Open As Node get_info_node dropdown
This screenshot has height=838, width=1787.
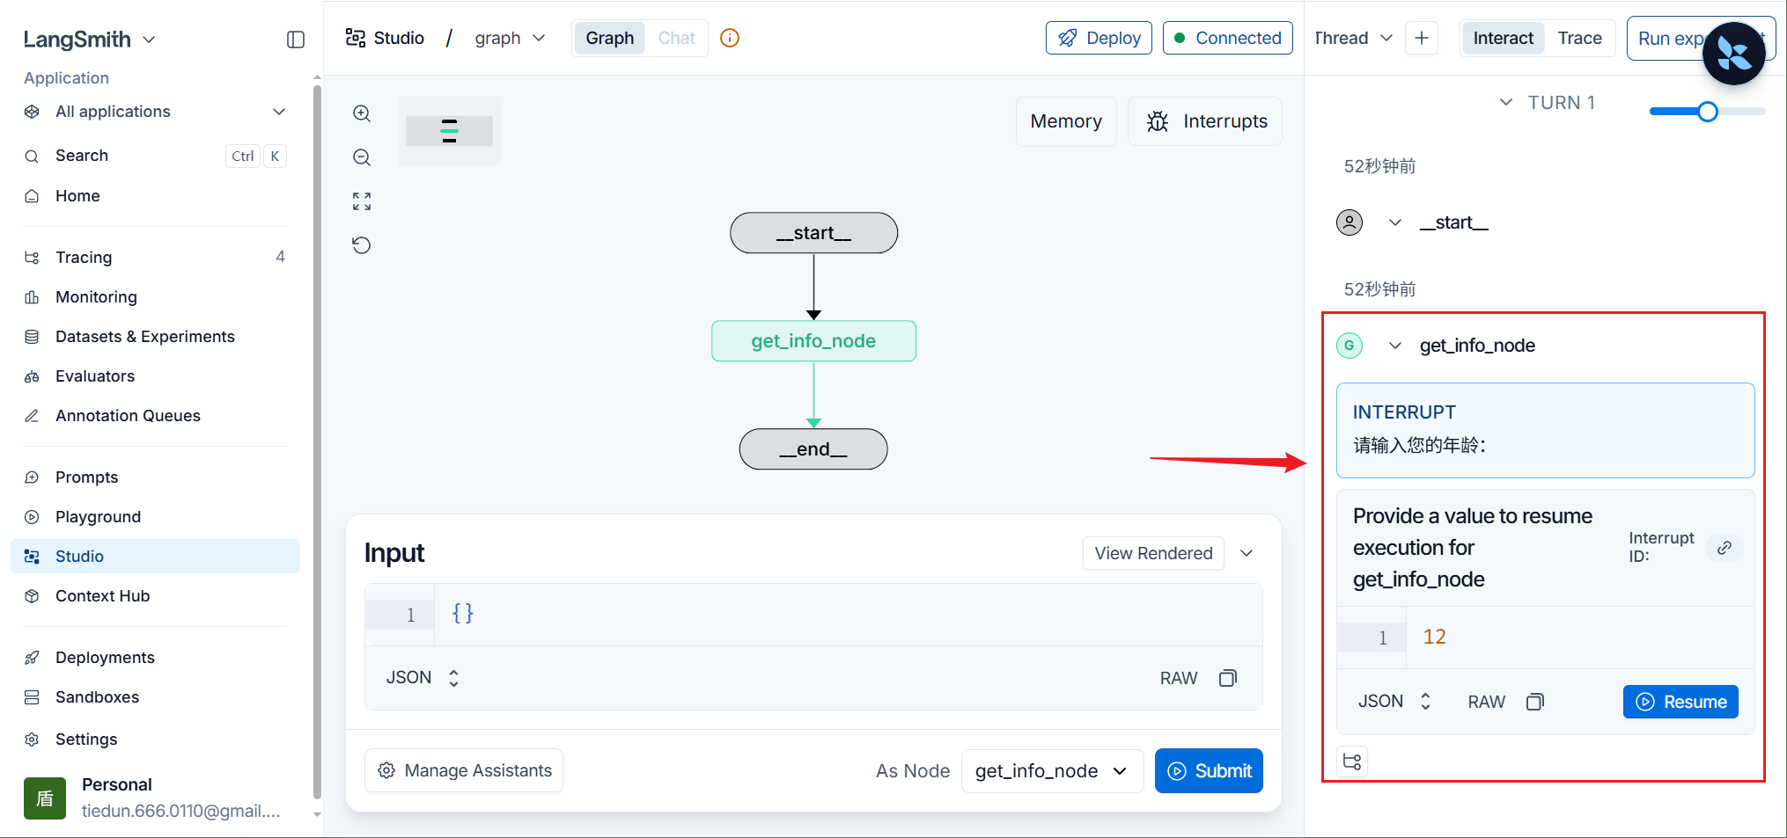tap(1052, 771)
